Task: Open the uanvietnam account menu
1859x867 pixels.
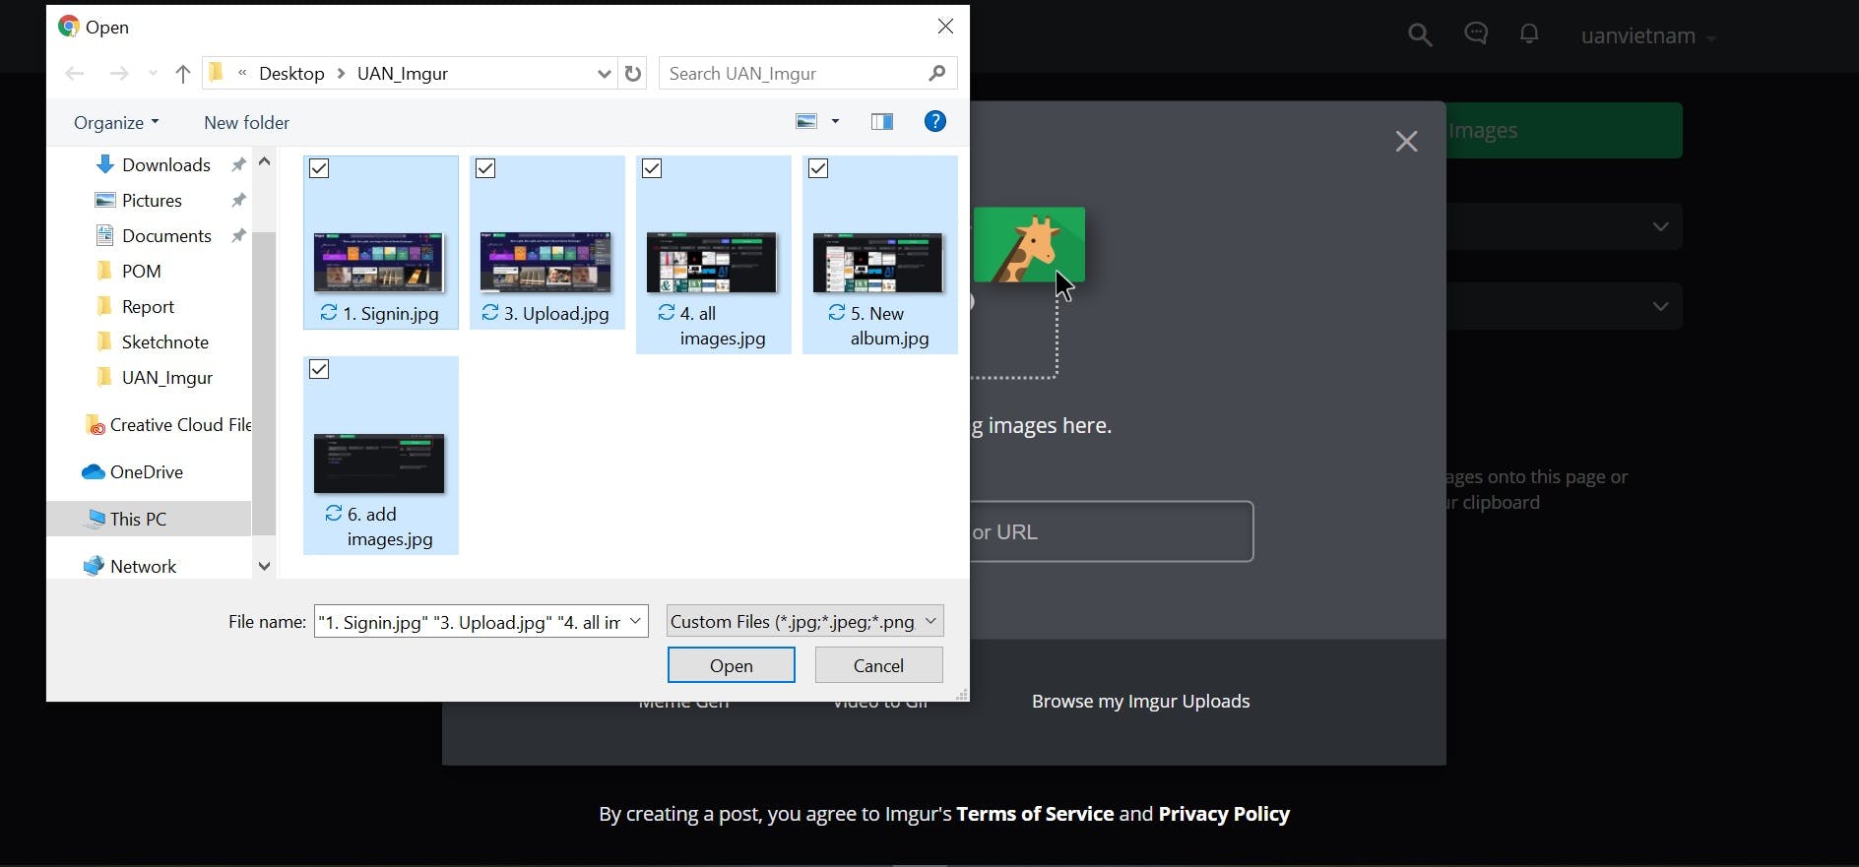Action: [1648, 36]
